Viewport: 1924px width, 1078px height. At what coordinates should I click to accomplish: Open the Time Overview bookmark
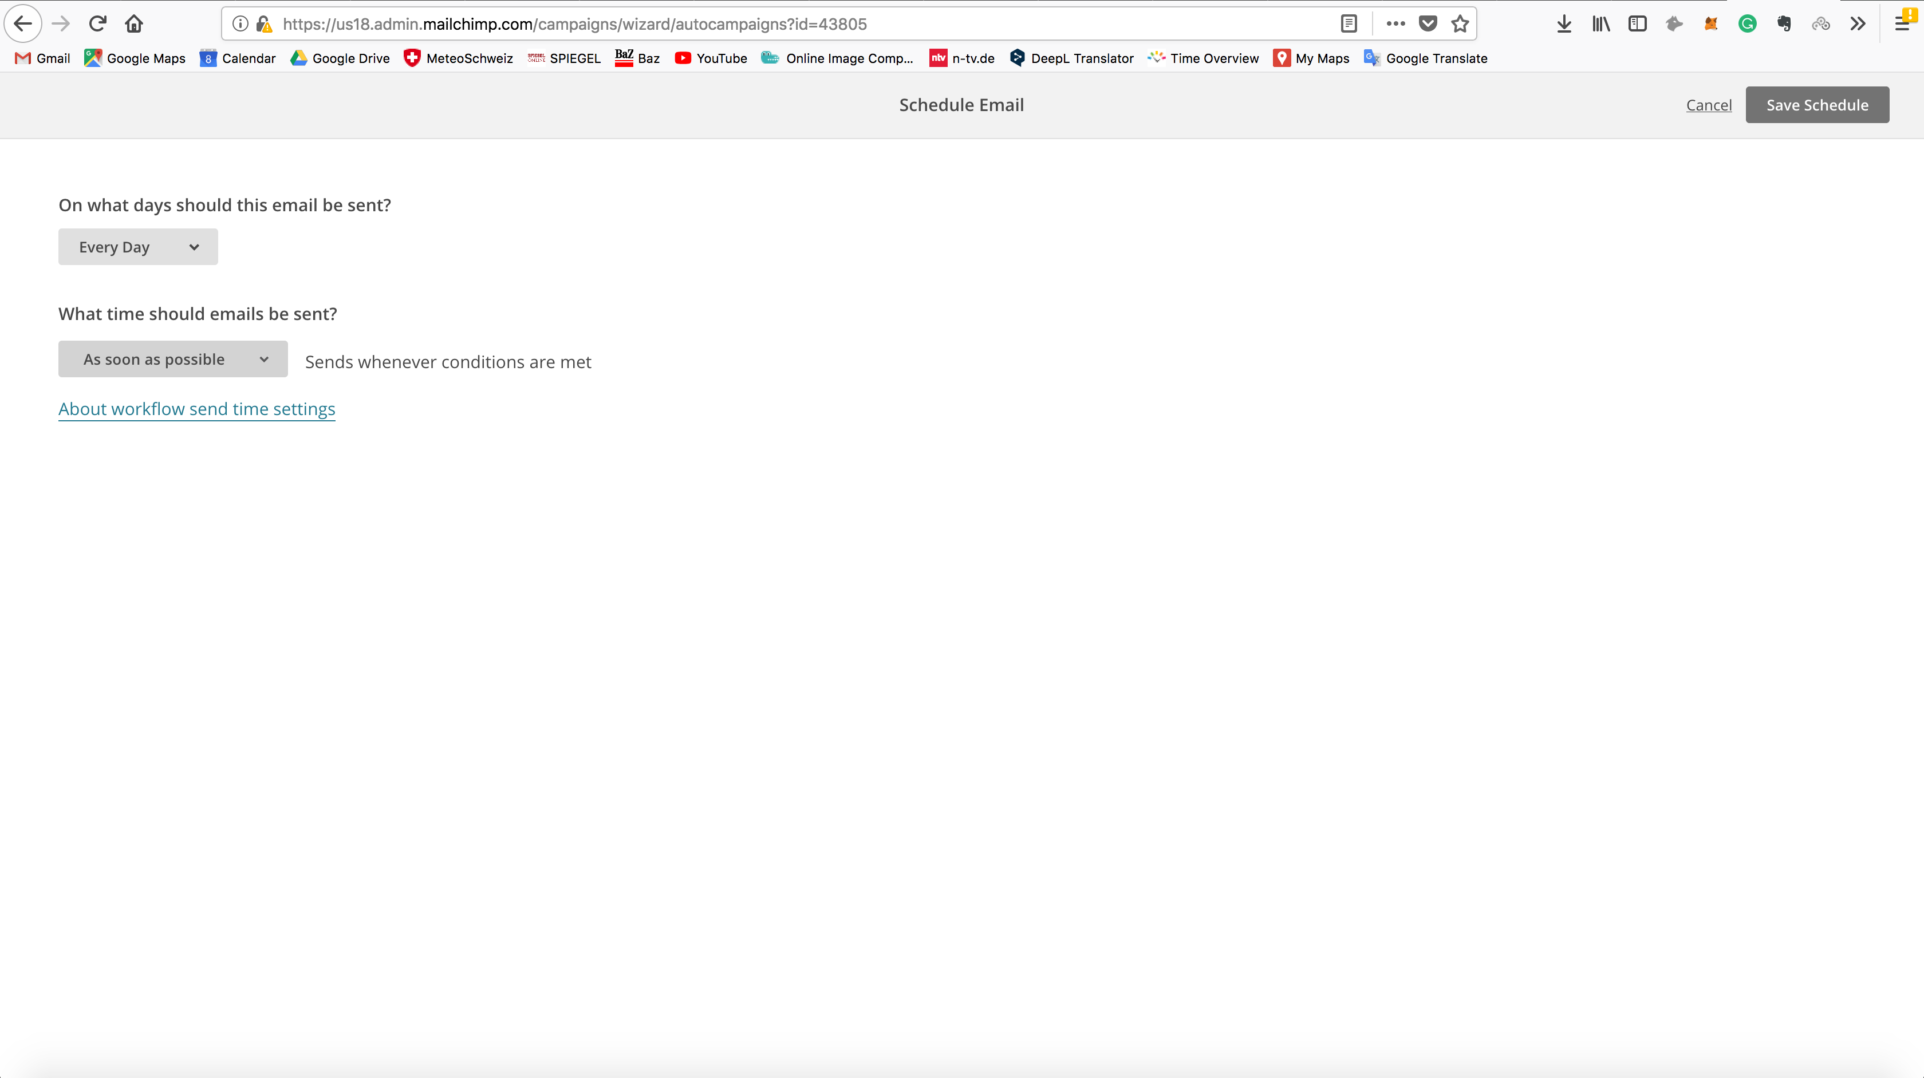click(1203, 58)
